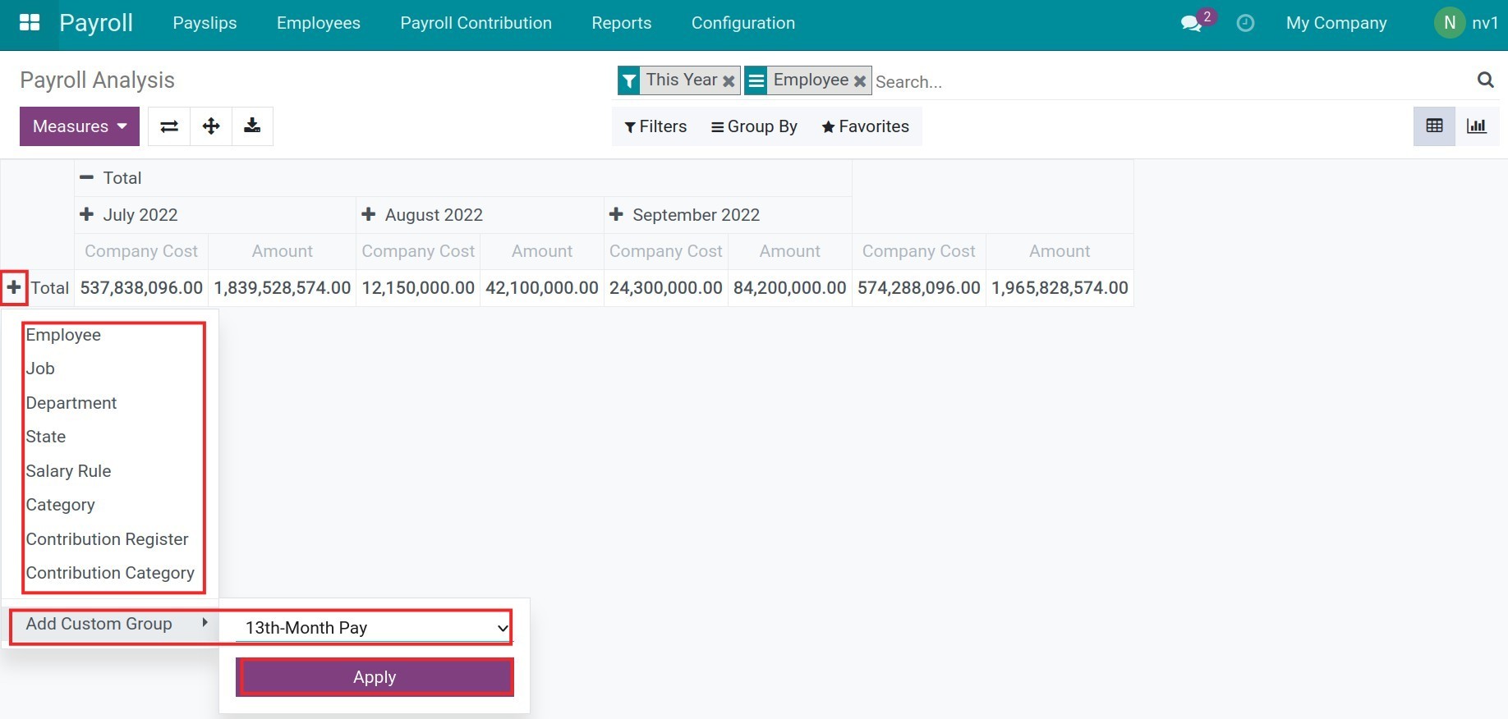Image resolution: width=1508 pixels, height=719 pixels.
Task: Click July Amount value 1,839,528,574.00
Action: (283, 288)
